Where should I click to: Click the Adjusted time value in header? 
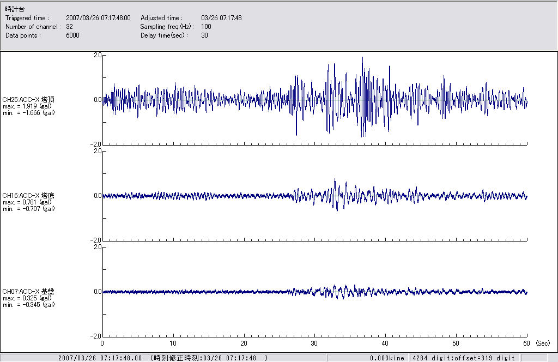[221, 18]
